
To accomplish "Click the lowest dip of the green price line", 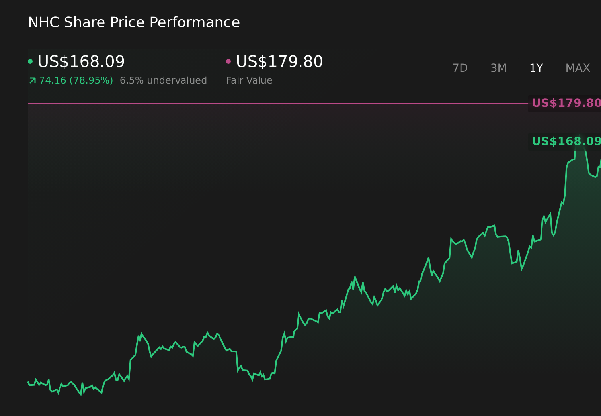I will 81,395.
